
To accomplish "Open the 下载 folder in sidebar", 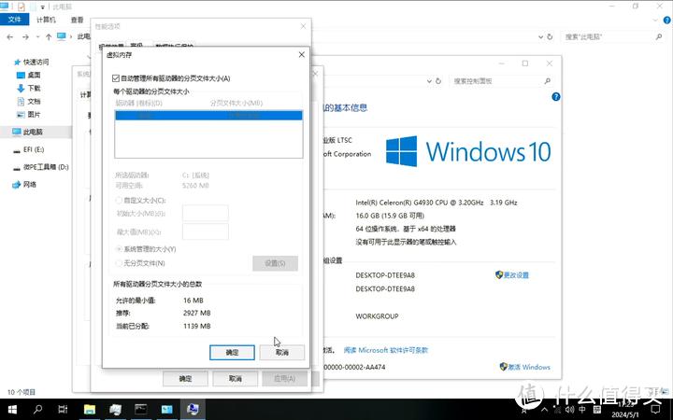I will [x=34, y=88].
